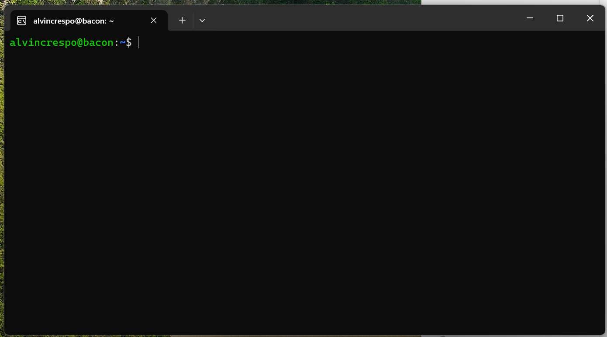The height and width of the screenshot is (337, 607).
Task: Maximize the terminal window
Action: (x=560, y=18)
